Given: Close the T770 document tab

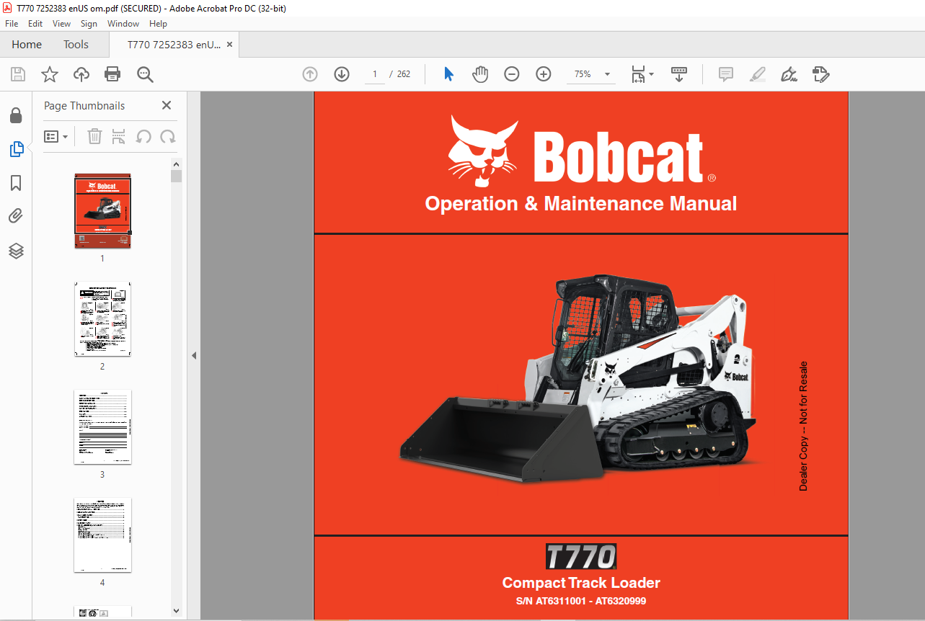Looking at the screenshot, I should click(230, 45).
